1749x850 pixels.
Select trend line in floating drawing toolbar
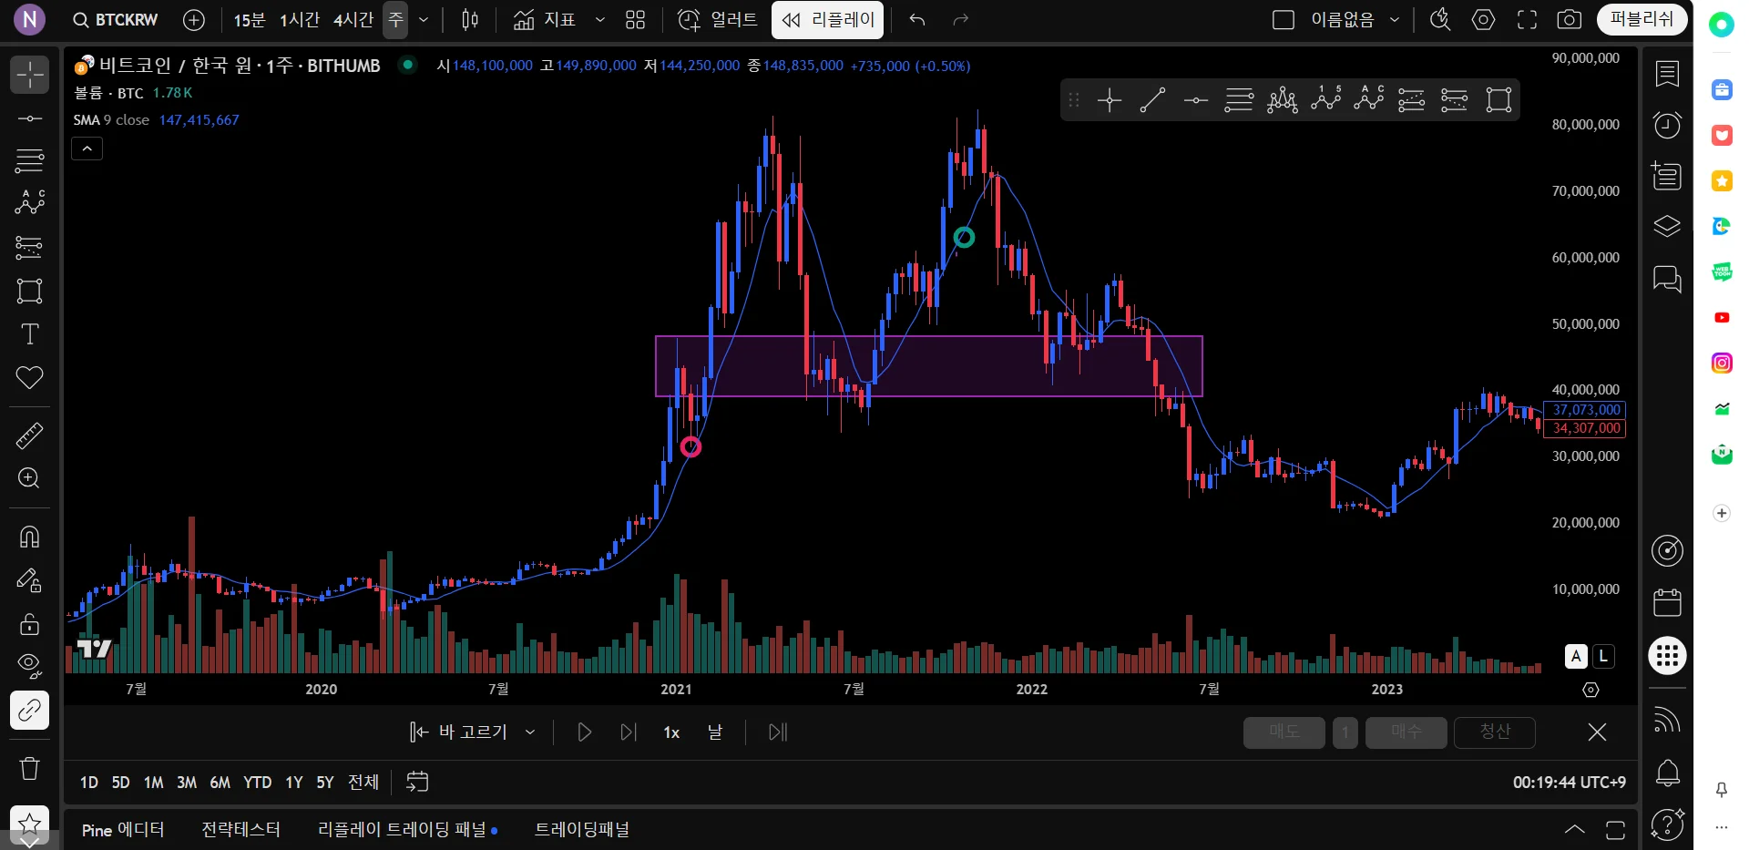(1152, 100)
